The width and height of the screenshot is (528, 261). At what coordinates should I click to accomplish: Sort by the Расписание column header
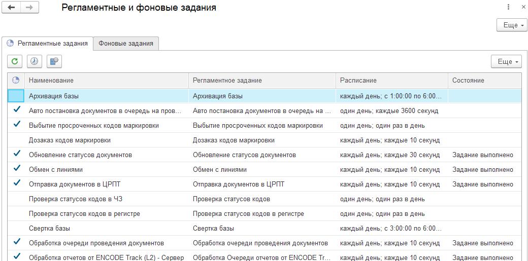(358, 81)
